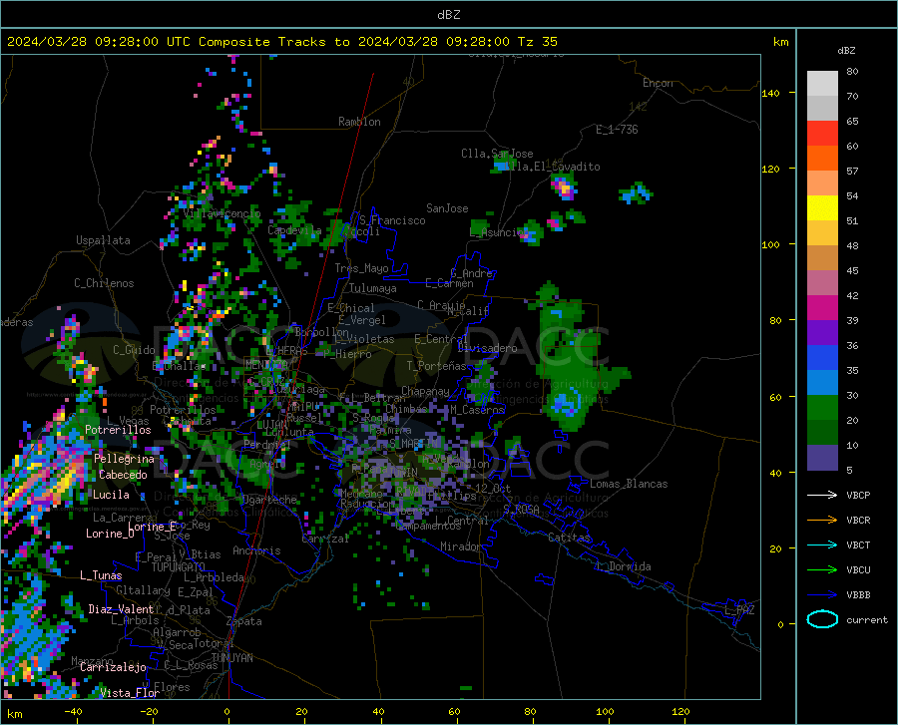Click the white VBCP arrow legend icon

coord(822,495)
